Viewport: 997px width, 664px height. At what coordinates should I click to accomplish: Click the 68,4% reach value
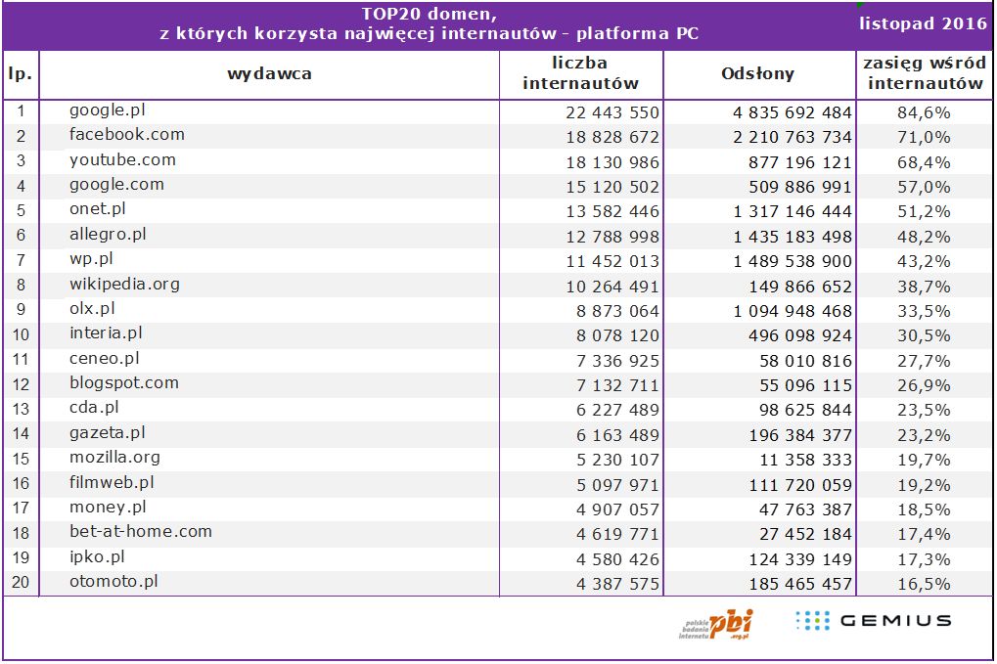click(924, 162)
